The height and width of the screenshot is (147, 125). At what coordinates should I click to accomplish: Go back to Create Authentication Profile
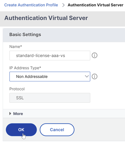(x=31, y=5)
